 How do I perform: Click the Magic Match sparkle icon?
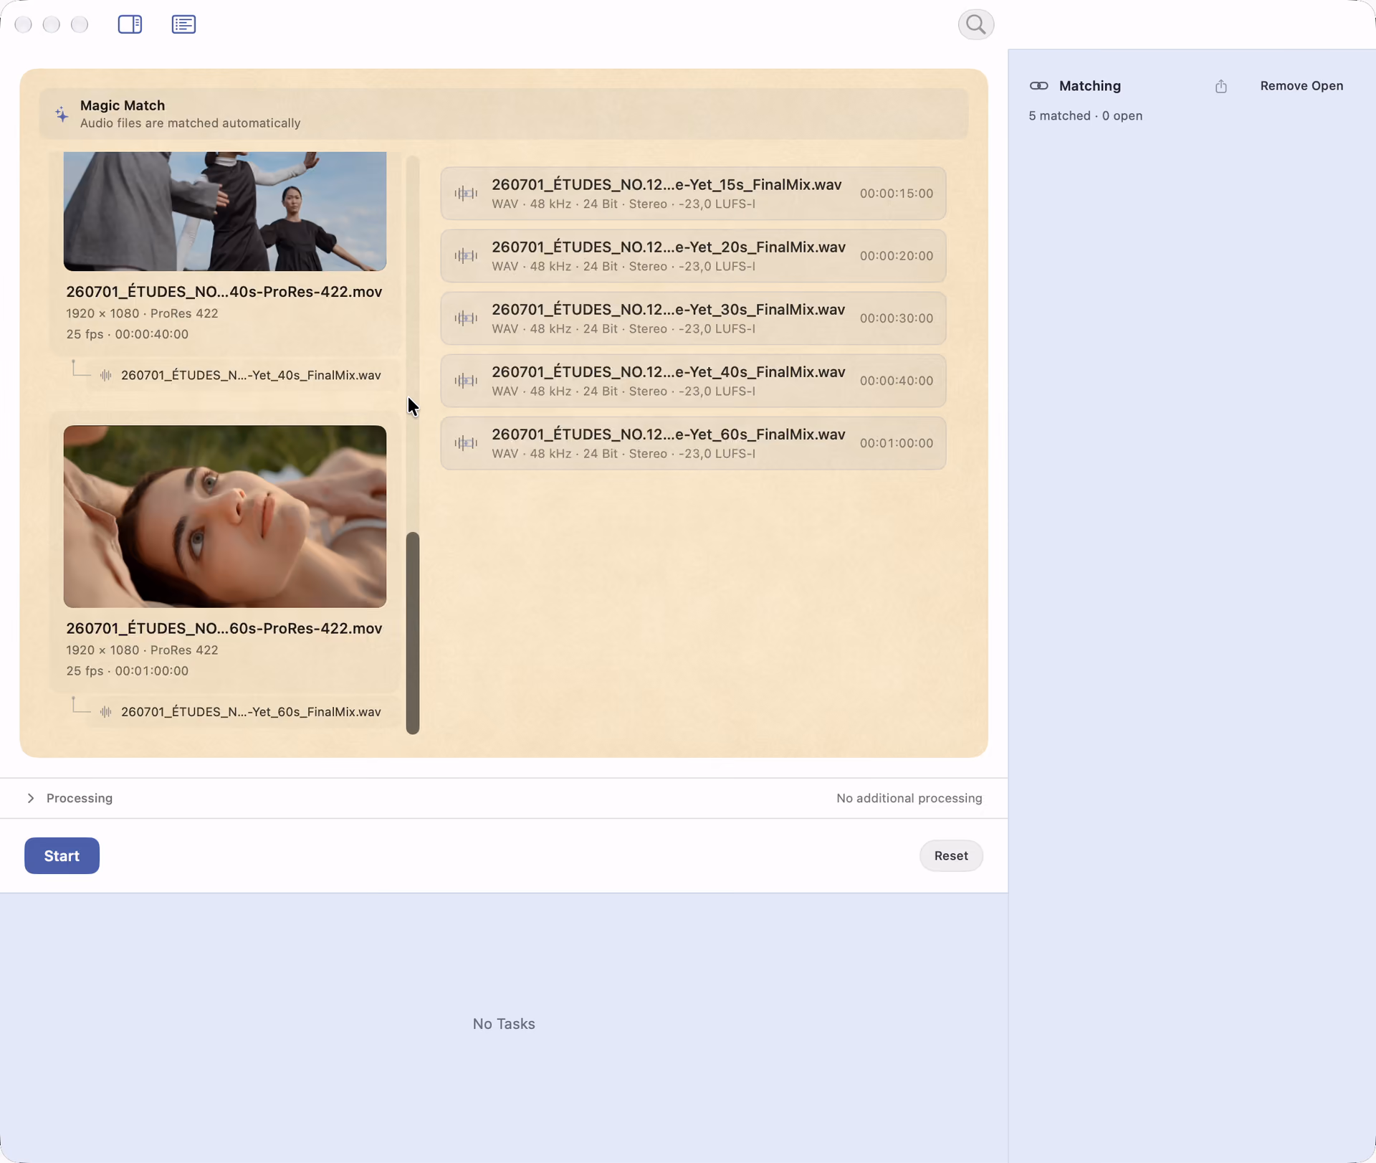(x=62, y=114)
